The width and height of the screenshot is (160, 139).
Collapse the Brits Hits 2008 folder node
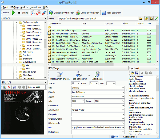(x=17, y=62)
